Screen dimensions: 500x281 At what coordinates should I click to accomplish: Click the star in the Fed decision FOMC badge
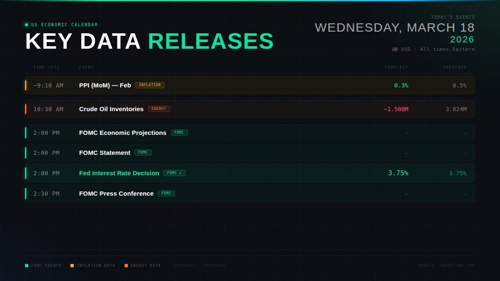(x=180, y=173)
